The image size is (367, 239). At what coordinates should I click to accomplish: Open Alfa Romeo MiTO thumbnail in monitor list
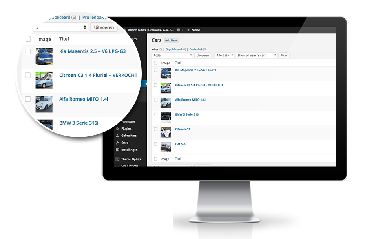click(166, 103)
